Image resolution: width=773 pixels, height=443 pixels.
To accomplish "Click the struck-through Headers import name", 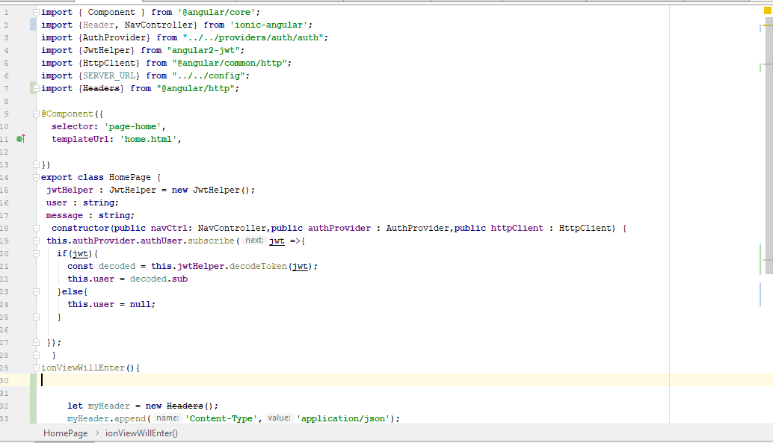I will 101,88.
